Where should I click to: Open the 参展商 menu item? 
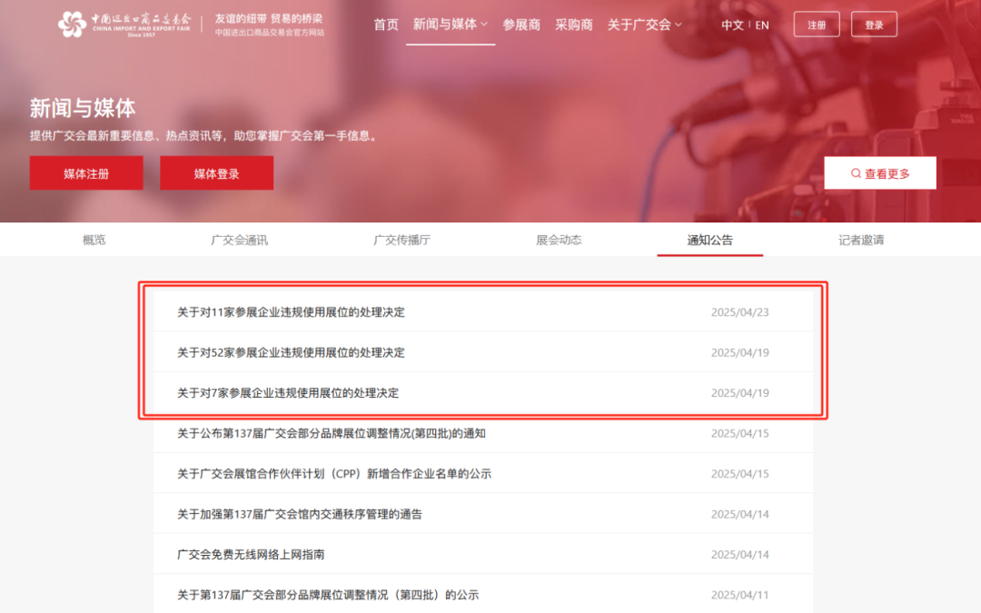tap(521, 25)
